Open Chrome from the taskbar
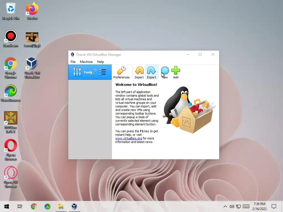Image resolution: width=283 pixels, height=212 pixels. pyautogui.click(x=34, y=206)
